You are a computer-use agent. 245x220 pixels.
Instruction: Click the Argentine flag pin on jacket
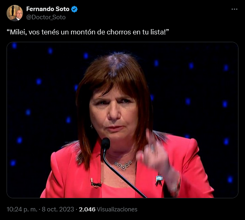click(x=159, y=180)
